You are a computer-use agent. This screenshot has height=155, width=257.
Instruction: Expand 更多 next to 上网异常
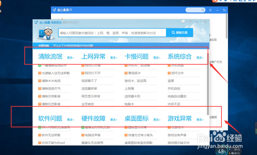pyautogui.click(x=114, y=58)
